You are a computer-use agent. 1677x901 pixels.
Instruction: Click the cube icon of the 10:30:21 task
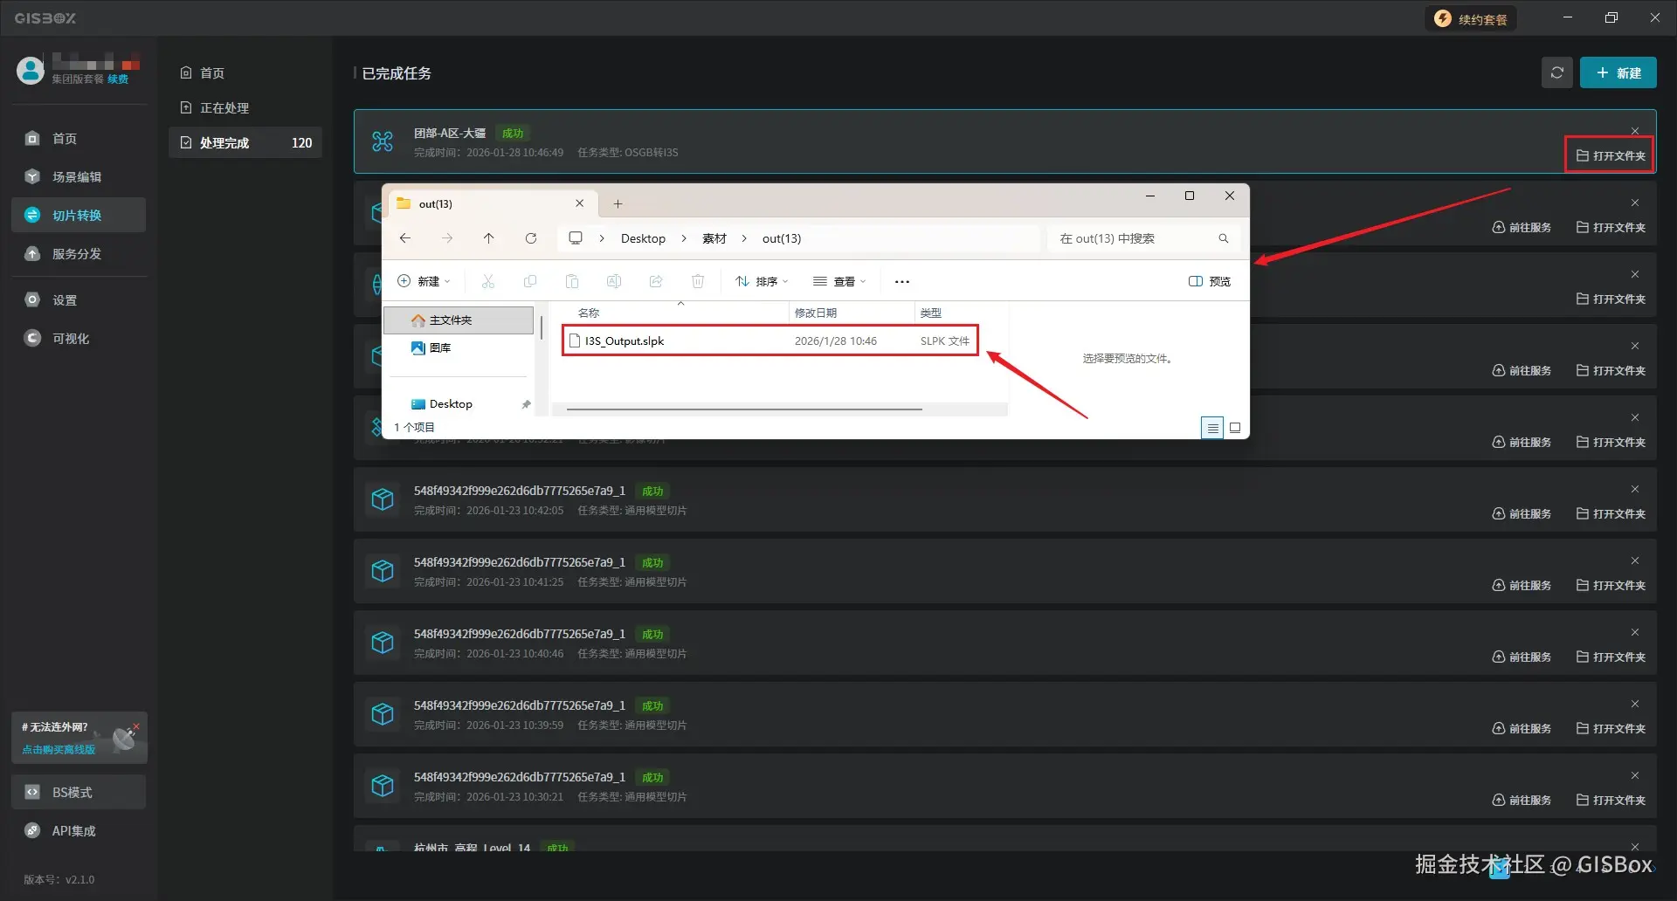[383, 786]
